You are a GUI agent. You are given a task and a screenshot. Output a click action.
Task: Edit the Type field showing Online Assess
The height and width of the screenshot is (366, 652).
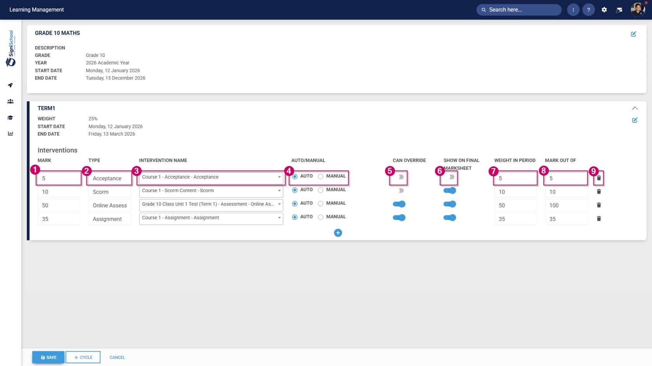click(x=109, y=205)
